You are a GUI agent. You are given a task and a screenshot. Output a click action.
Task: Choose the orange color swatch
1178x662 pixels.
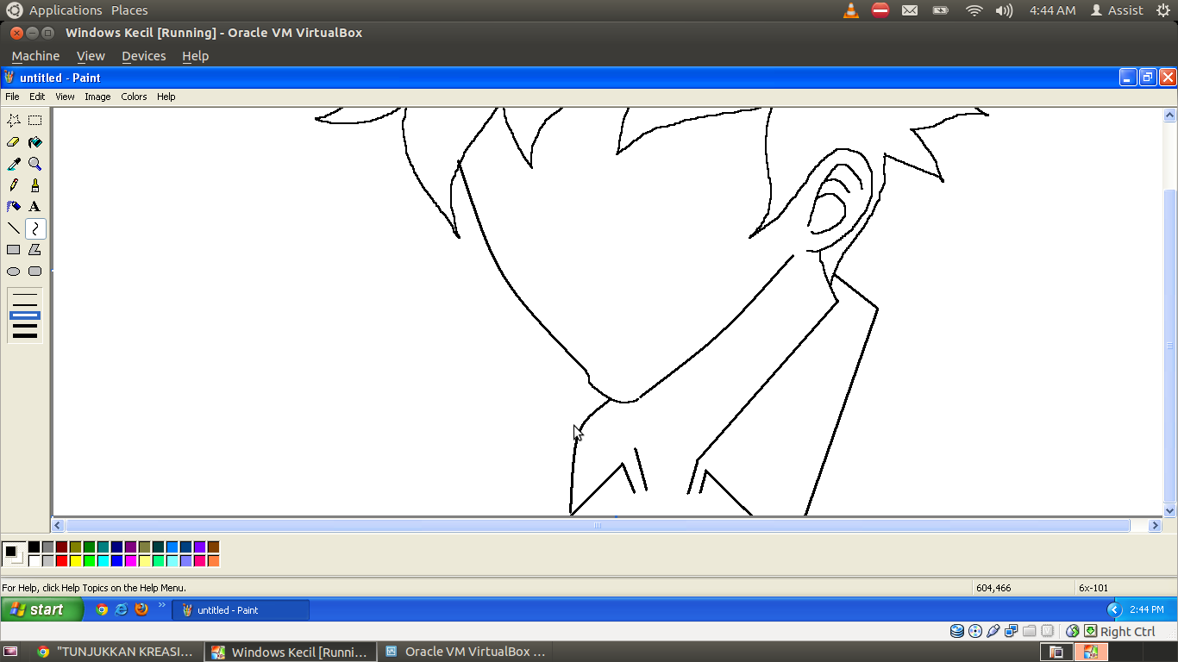click(213, 560)
